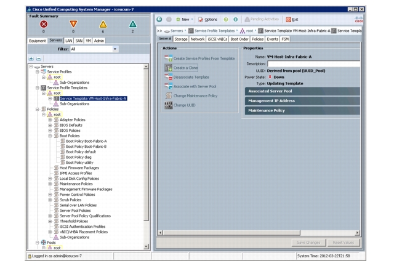Click the Disassociate Template icon
This screenshot has height=266, width=394.
tap(168, 77)
